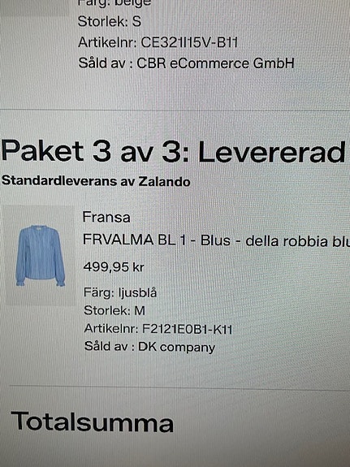This screenshot has width=350, height=467.
Task: Click the divider line above Totalsumma
Action: tap(179, 387)
